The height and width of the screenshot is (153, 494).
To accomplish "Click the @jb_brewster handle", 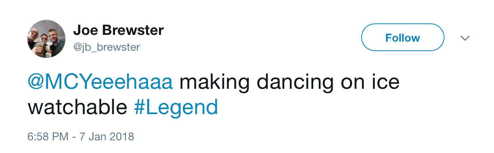I will click(x=107, y=48).
